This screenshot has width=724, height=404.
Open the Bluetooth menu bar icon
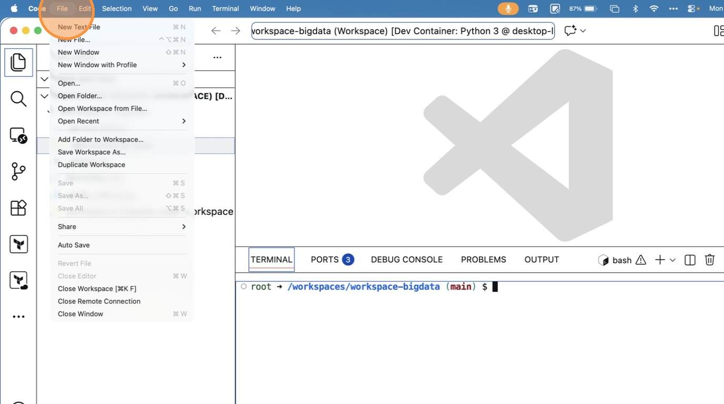635,8
